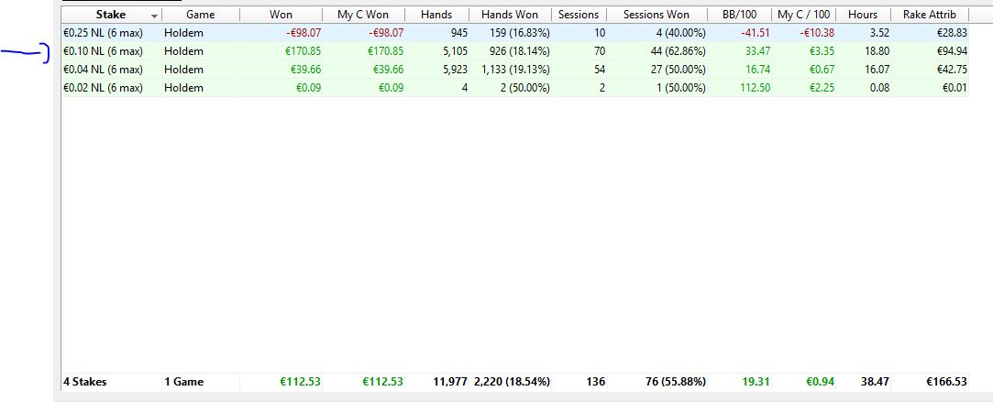993x402 pixels.
Task: Click the -€10.38 My C / 100 value
Action: 817,33
